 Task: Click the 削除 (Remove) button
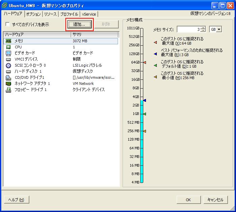click(x=107, y=24)
